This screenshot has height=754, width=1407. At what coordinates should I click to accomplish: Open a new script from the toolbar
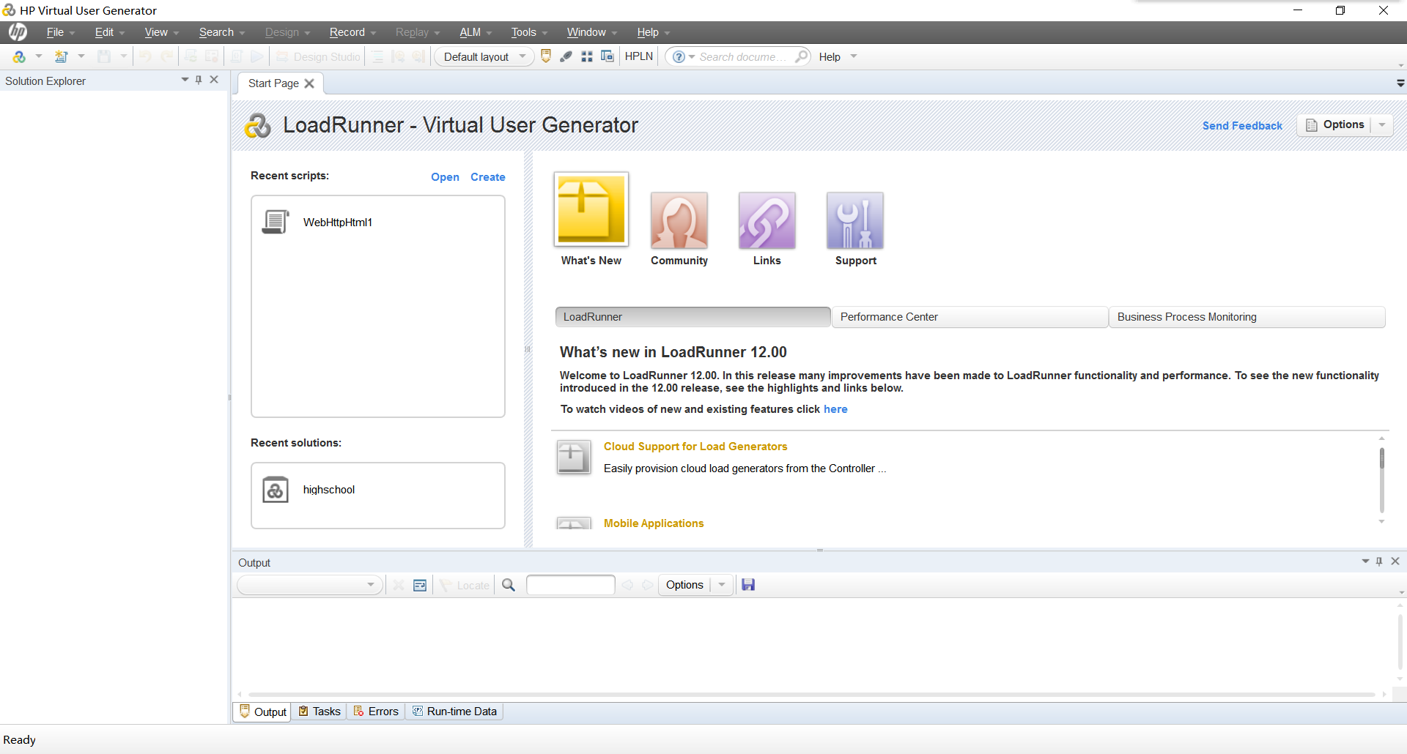click(62, 56)
